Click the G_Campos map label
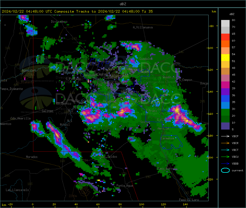 point(186,80)
